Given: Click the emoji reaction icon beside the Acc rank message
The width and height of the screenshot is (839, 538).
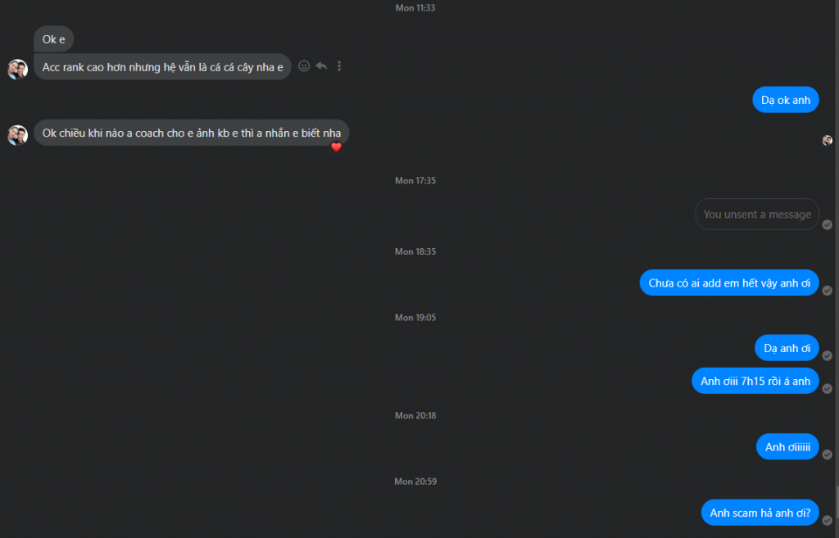Looking at the screenshot, I should tap(304, 66).
